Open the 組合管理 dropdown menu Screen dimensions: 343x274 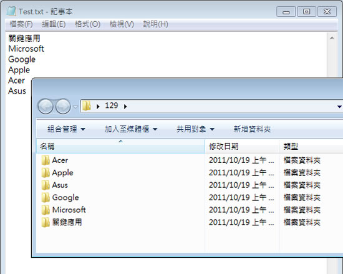66,129
